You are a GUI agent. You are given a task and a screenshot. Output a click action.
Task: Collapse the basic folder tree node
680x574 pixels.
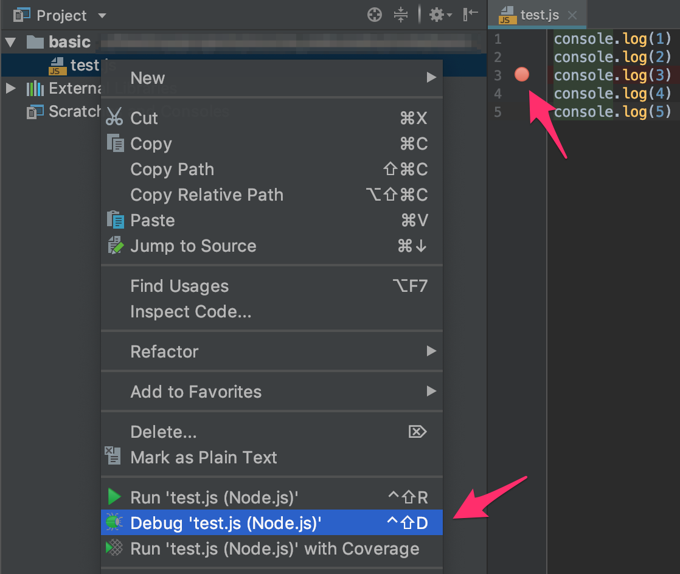point(10,42)
